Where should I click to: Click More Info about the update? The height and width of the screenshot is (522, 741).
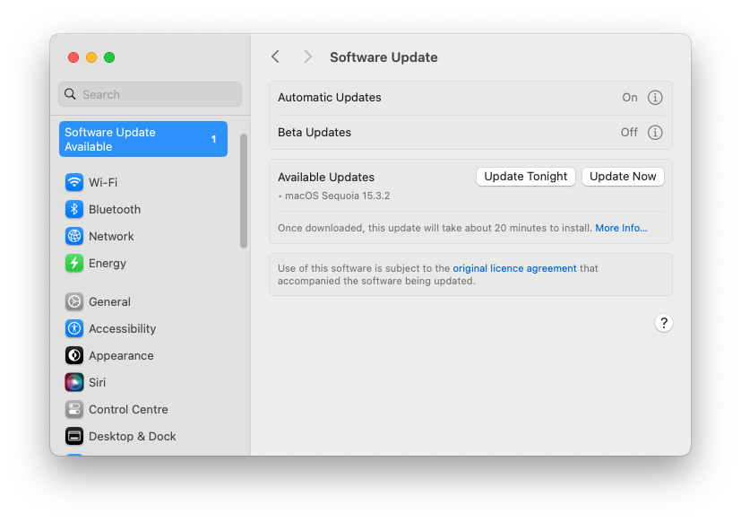620,228
